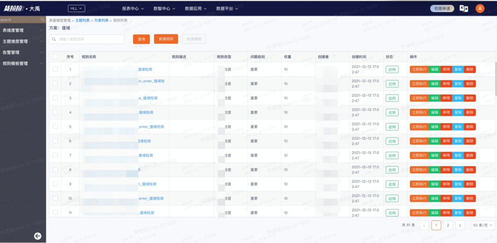Click 立即执行 for row 6

(419, 141)
